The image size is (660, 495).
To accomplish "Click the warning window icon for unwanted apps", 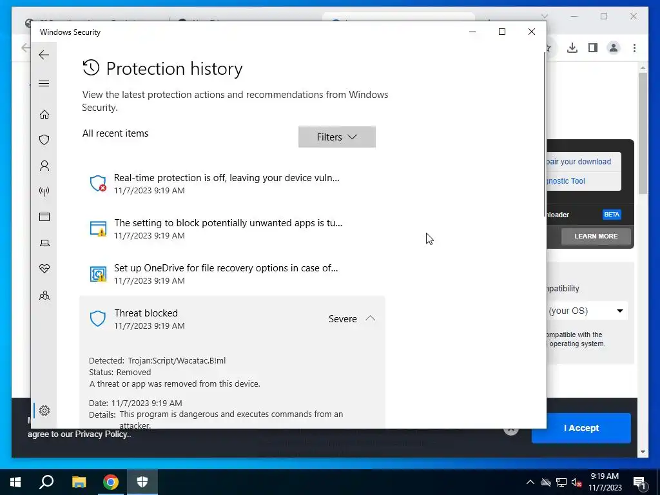I will 98,229.
